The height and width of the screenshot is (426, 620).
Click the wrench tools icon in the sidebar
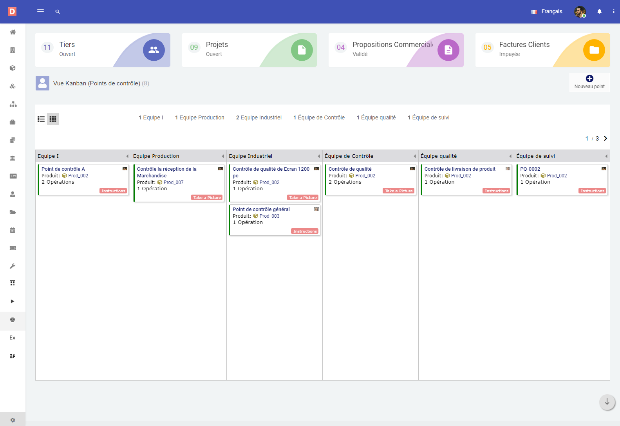click(x=13, y=266)
